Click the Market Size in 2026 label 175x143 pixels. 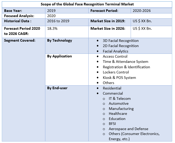tap(108, 28)
